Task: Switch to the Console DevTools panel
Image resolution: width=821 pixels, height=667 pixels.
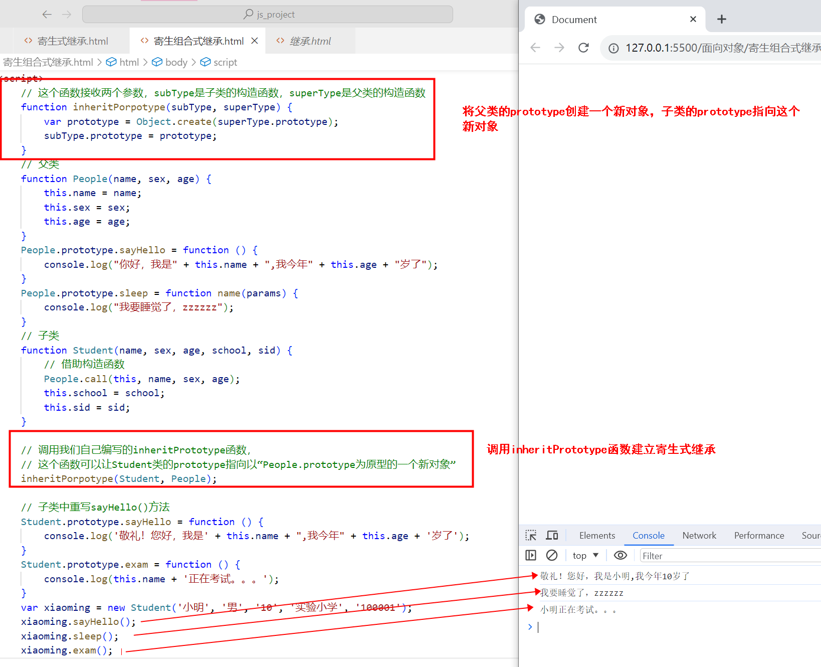Action: point(649,536)
